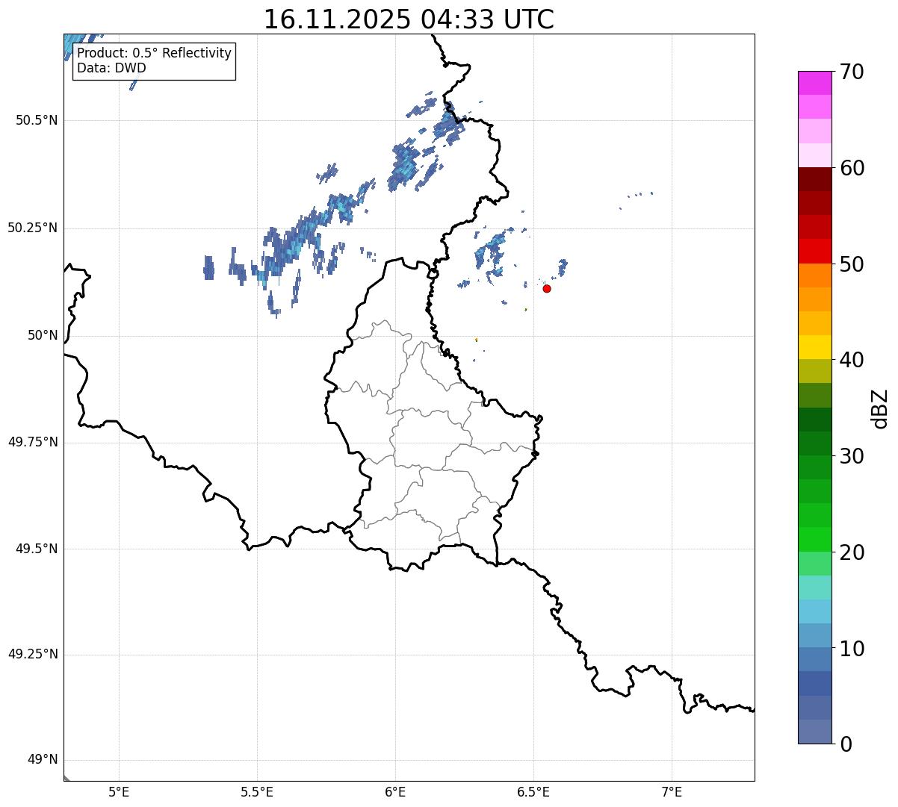
Task: Click the 7°E longitude label
Action: point(672,791)
